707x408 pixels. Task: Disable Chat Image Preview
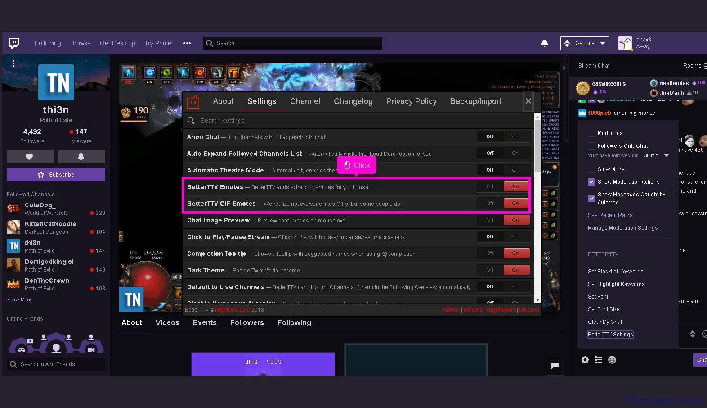(490, 220)
